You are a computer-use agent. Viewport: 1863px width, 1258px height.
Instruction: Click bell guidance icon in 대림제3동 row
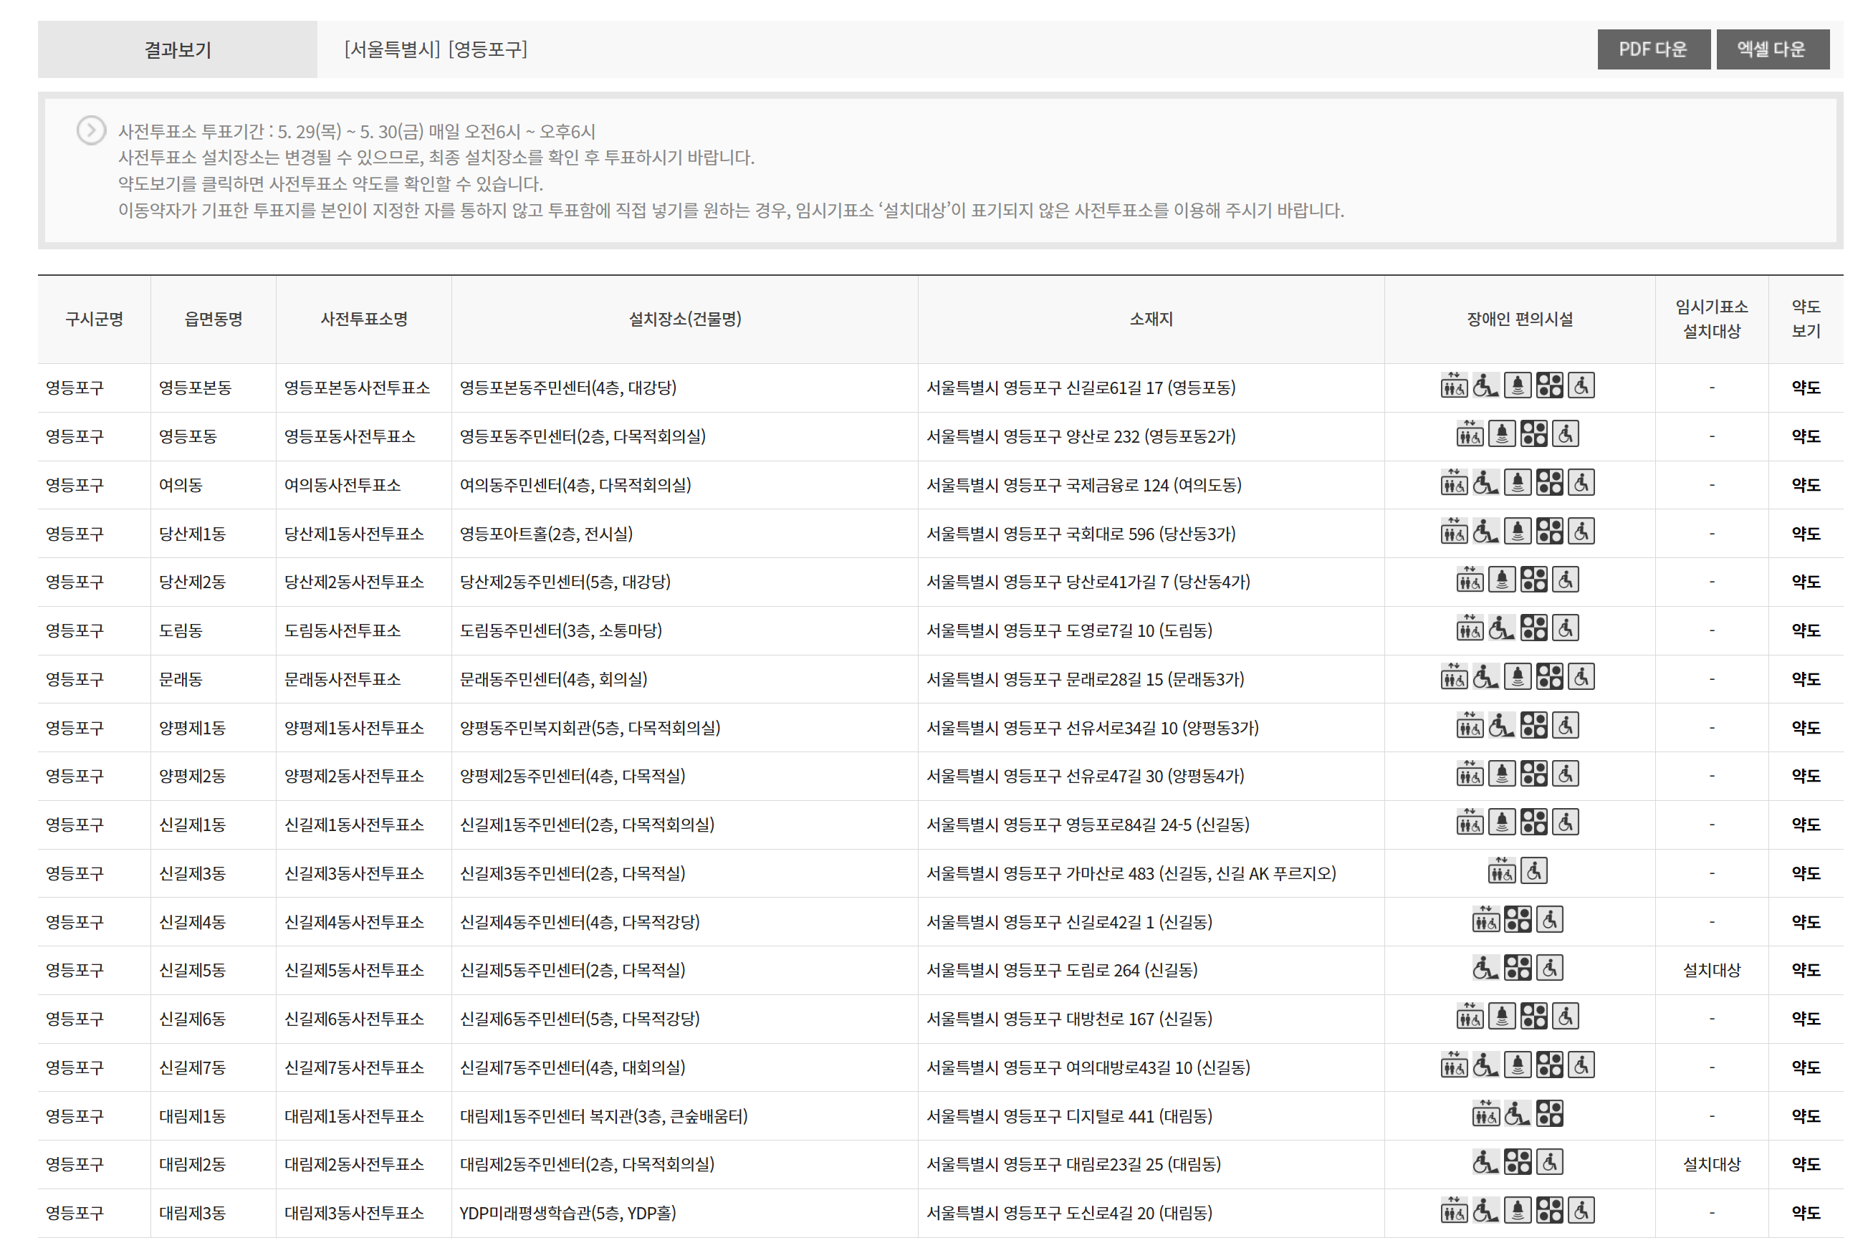coord(1517,1211)
